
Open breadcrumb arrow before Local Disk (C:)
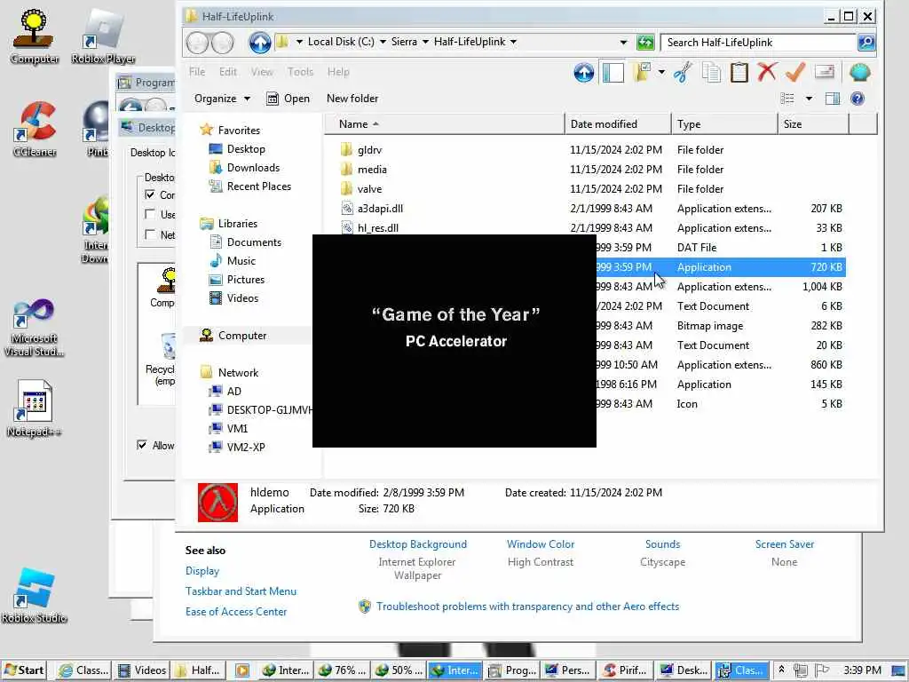[299, 43]
